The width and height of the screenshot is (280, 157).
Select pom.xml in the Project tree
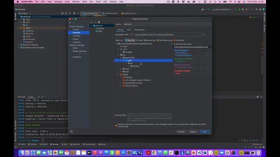click(29, 42)
